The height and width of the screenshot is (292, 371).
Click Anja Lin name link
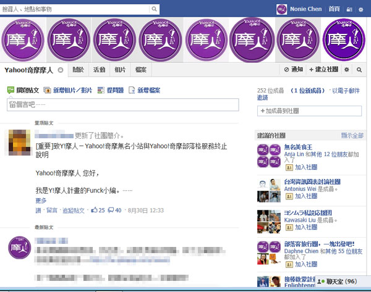pos(294,154)
